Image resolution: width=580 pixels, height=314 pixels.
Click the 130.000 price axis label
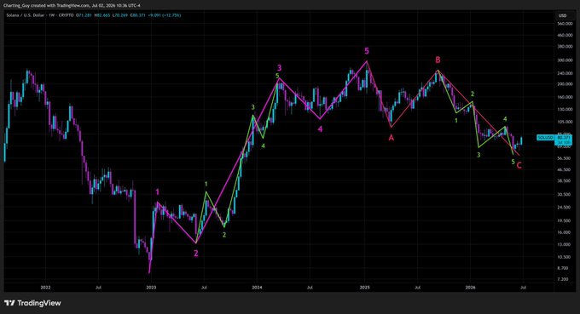(x=565, y=110)
